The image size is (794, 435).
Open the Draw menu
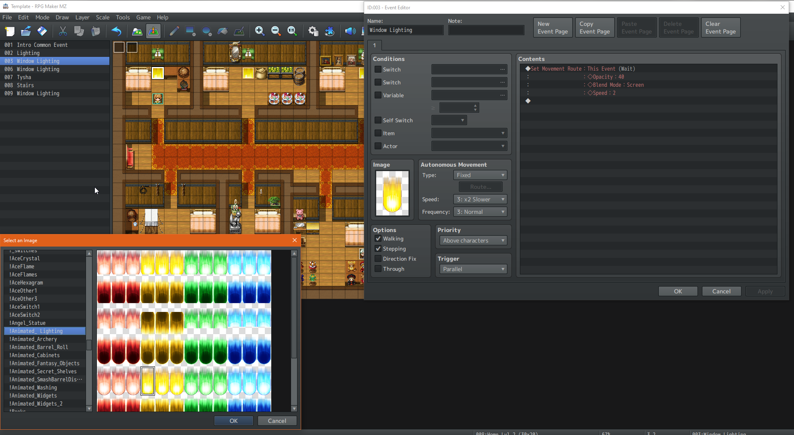62,17
